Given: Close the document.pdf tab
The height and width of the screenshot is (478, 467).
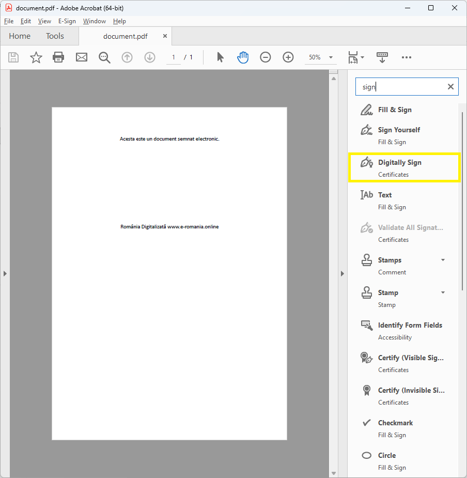Looking at the screenshot, I should coord(165,36).
